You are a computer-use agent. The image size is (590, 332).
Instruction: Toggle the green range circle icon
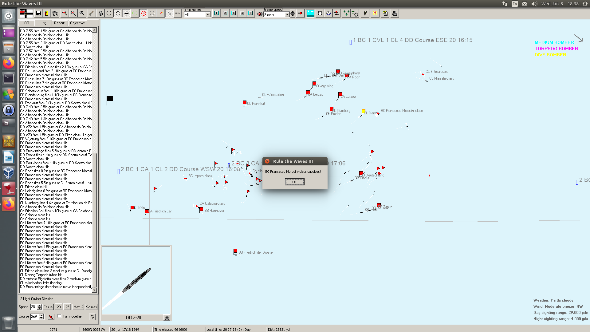coord(135,13)
